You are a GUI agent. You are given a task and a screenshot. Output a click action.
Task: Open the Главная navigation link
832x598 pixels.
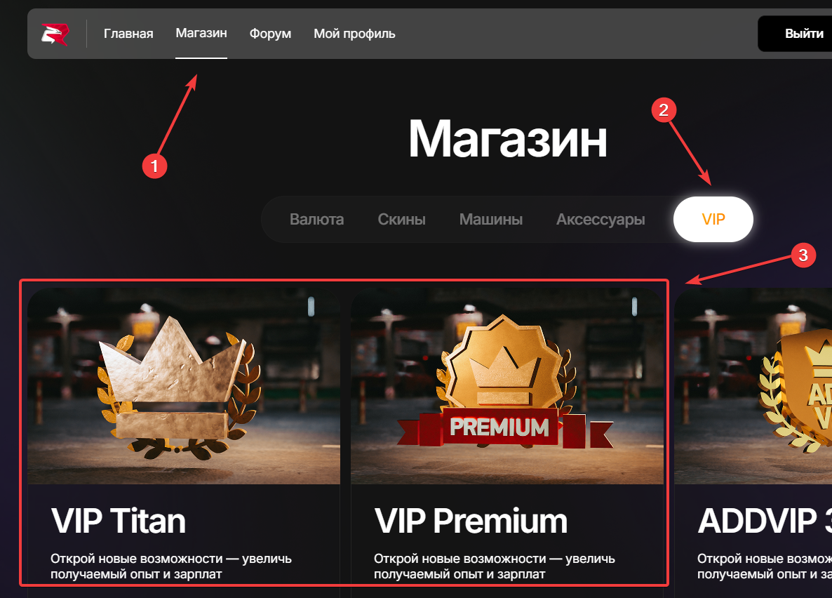click(128, 34)
